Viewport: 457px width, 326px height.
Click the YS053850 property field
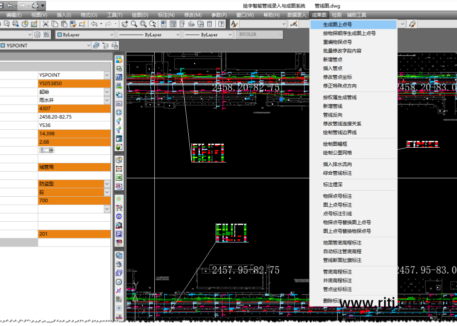74,83
